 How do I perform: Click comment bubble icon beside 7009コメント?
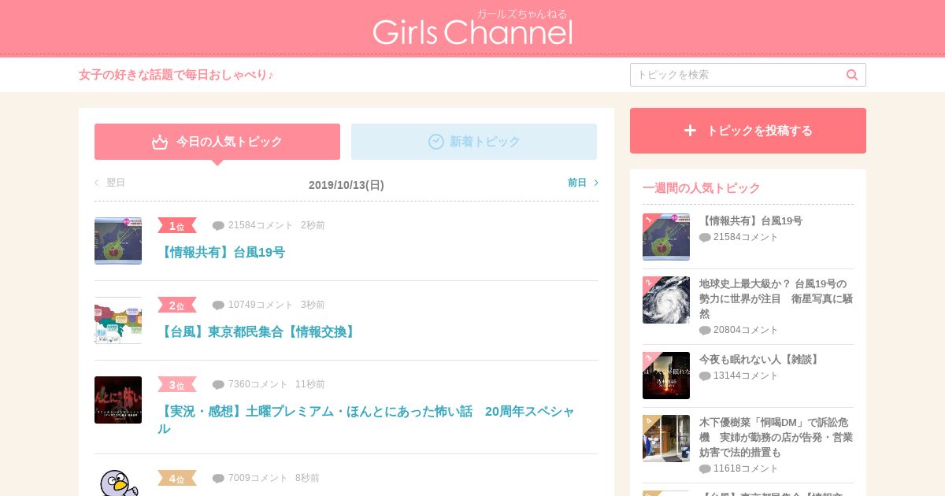click(x=218, y=479)
